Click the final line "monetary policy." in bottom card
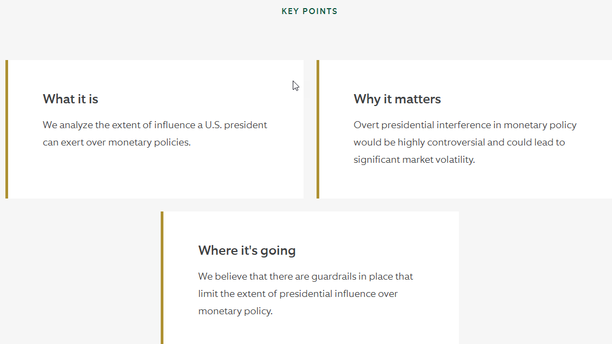The height and width of the screenshot is (344, 612). click(x=235, y=311)
